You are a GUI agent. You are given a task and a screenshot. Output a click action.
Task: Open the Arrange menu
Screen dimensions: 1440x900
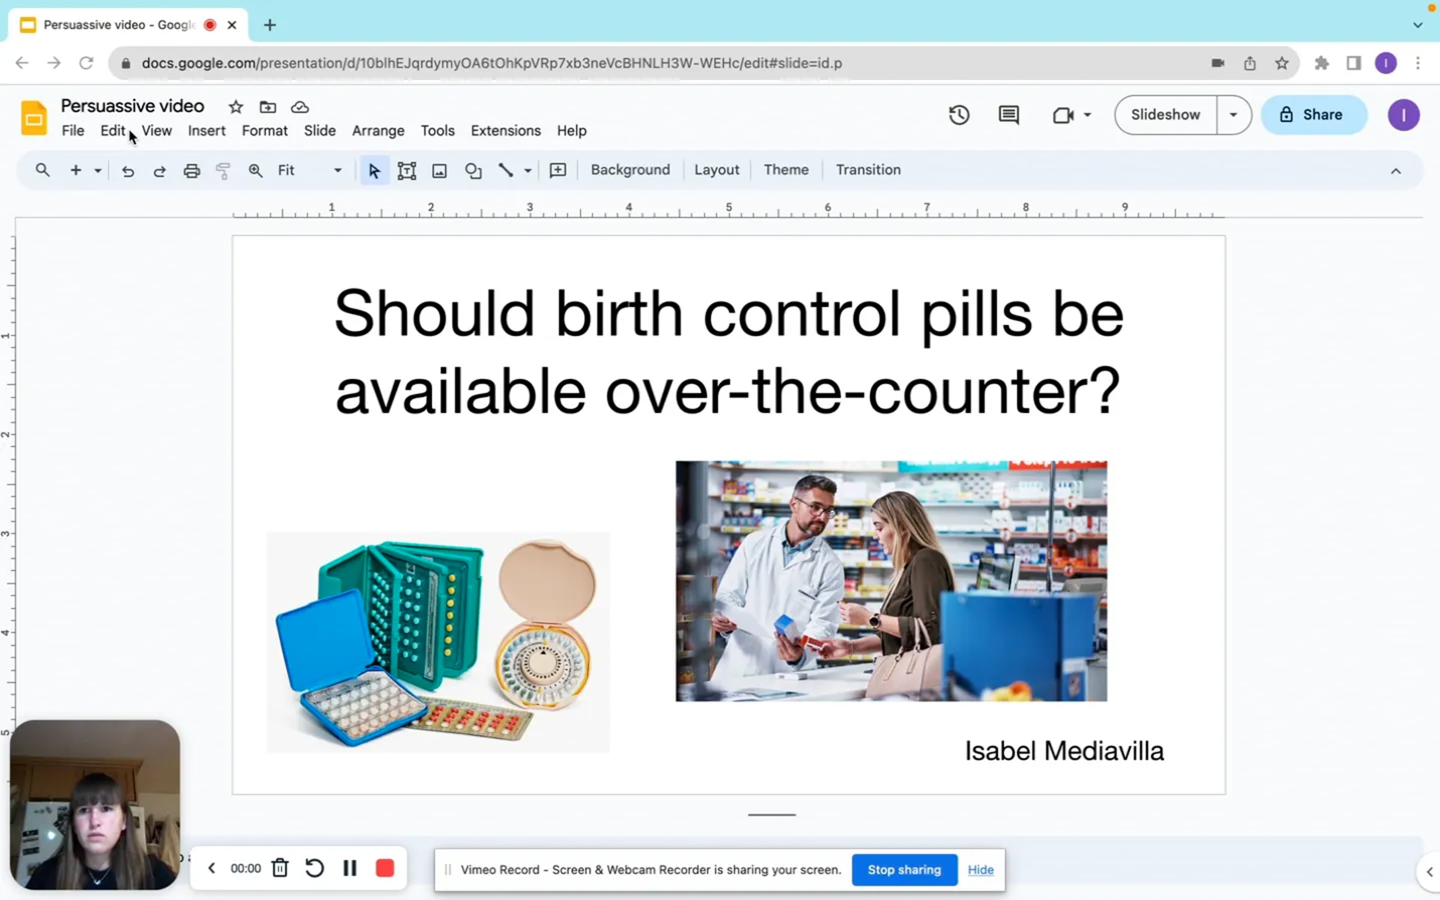(378, 131)
